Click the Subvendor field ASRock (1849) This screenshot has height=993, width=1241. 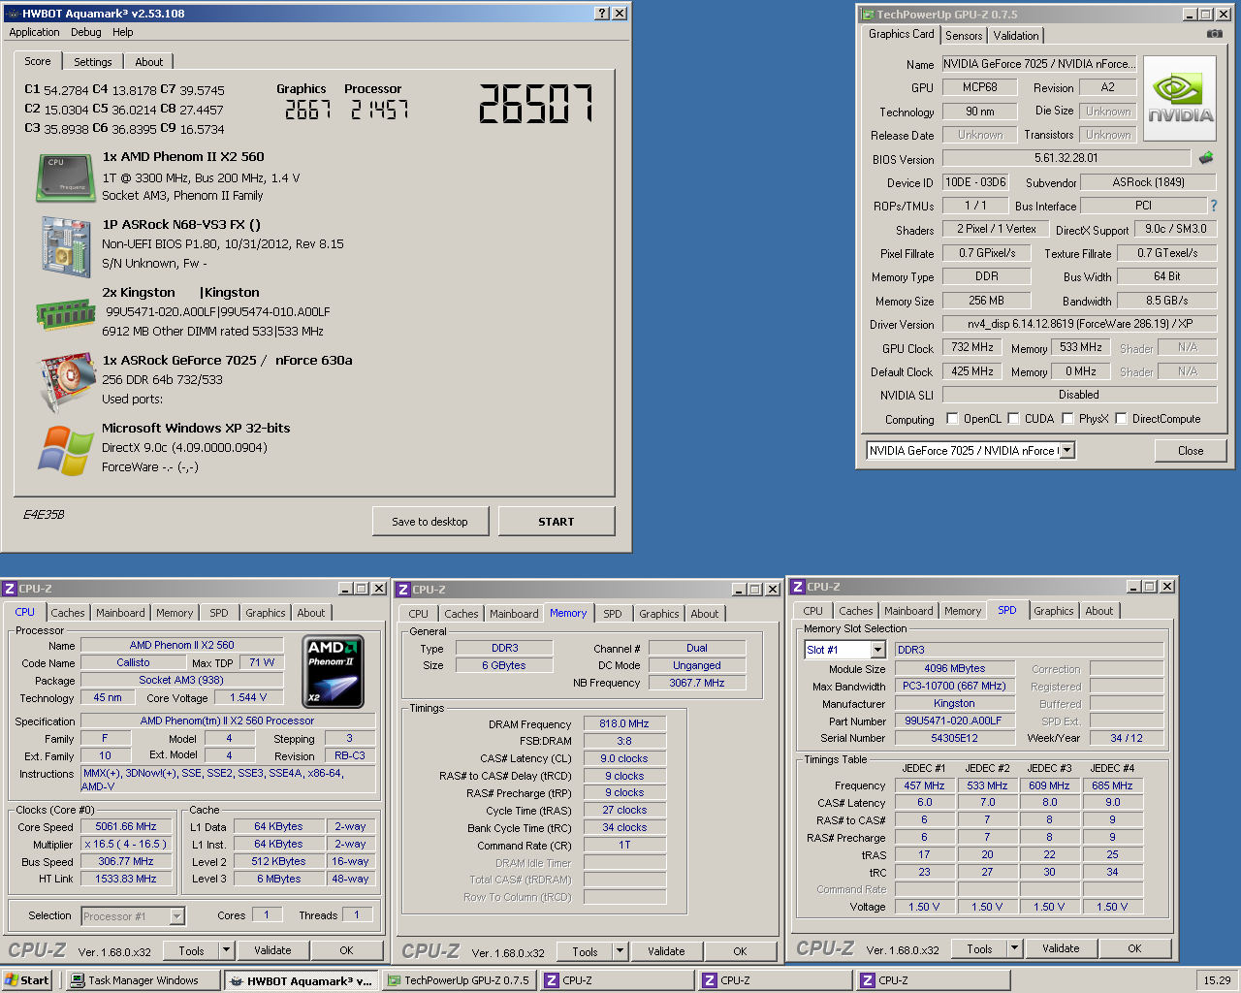click(x=1149, y=182)
